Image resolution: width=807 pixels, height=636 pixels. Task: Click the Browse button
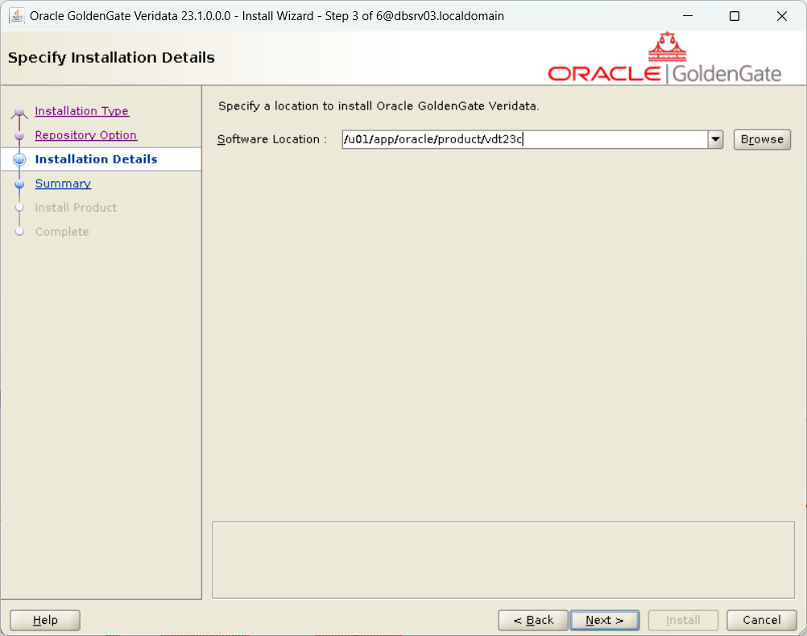click(762, 139)
